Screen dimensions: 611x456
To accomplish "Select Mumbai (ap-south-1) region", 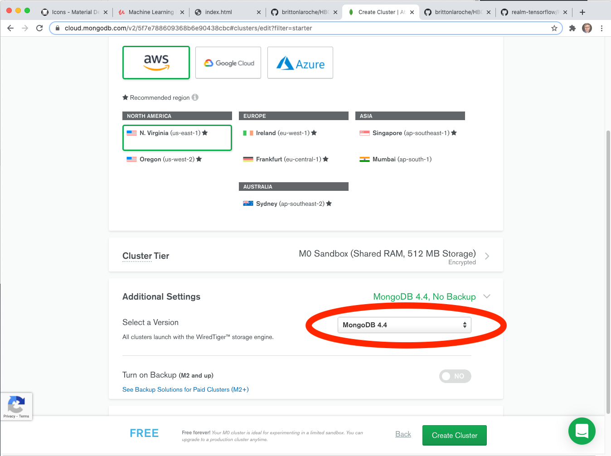I will pyautogui.click(x=395, y=159).
